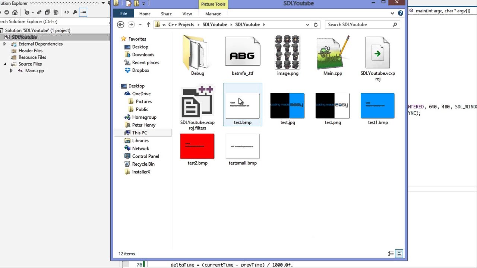477x268 pixels.
Task: Open InstallerX in navigation pane
Action: pyautogui.click(x=141, y=172)
